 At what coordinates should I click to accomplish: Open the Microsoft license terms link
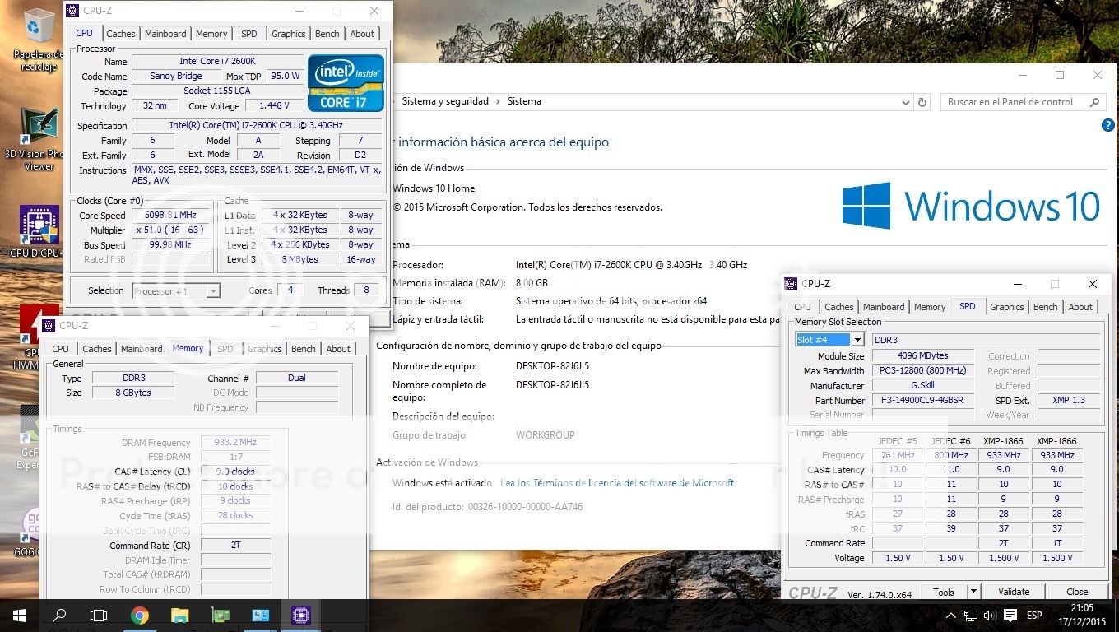tap(617, 483)
